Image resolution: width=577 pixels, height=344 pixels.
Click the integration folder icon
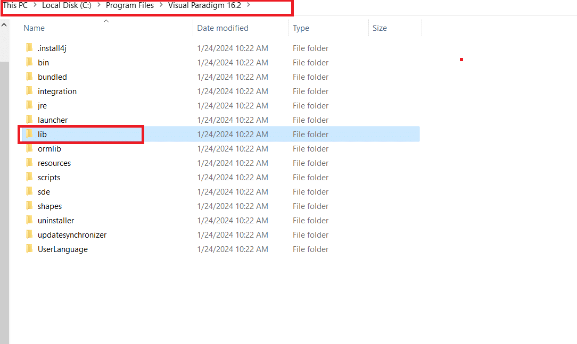(29, 91)
